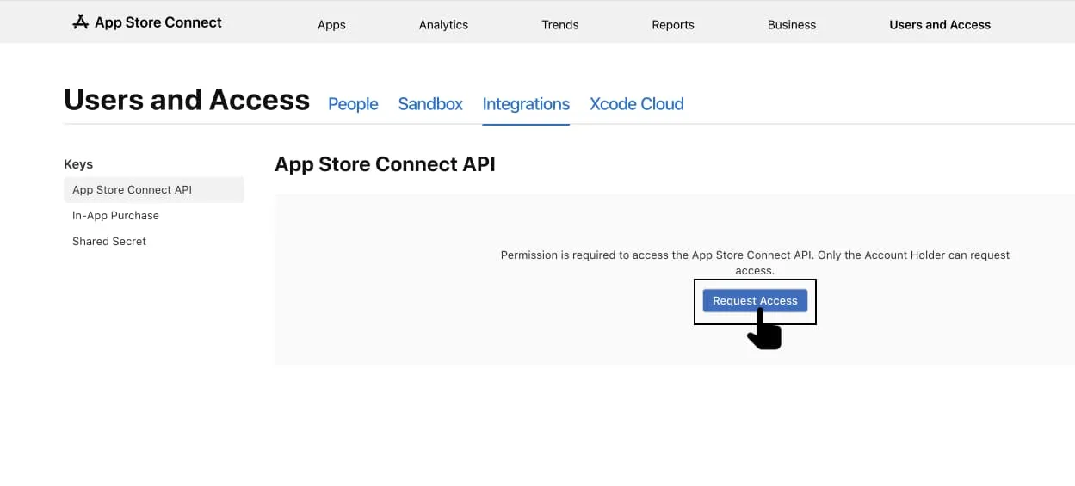This screenshot has width=1075, height=486.
Task: Select In-App Purchase in Keys sidebar
Action: 115,216
